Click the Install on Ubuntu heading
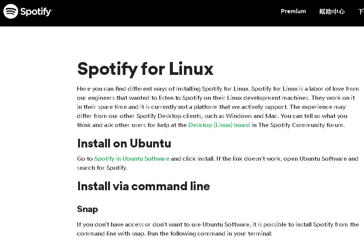The image size is (364, 242). click(x=124, y=143)
